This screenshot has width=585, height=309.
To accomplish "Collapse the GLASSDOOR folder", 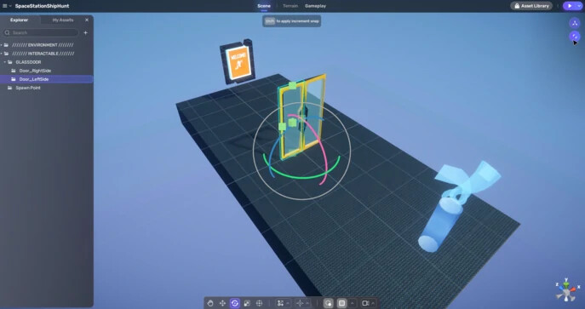I will [x=5, y=62].
